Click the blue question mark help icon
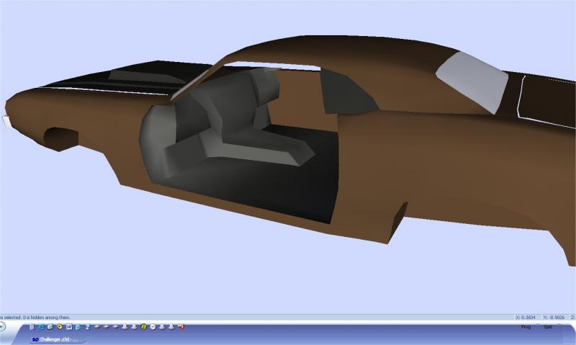 click(87, 327)
